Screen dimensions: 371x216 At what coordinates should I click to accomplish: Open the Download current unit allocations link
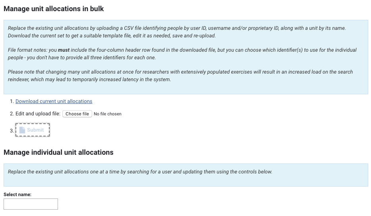[x=54, y=101]
